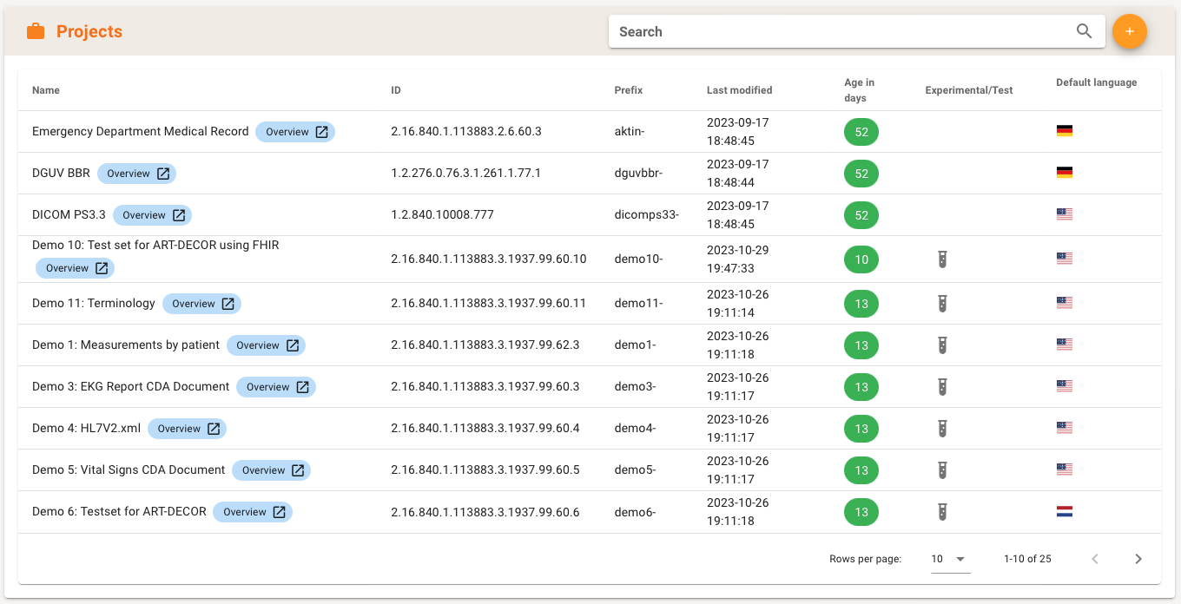
Task: Open Overview for Demo 5 Vital Signs
Action: click(x=271, y=470)
